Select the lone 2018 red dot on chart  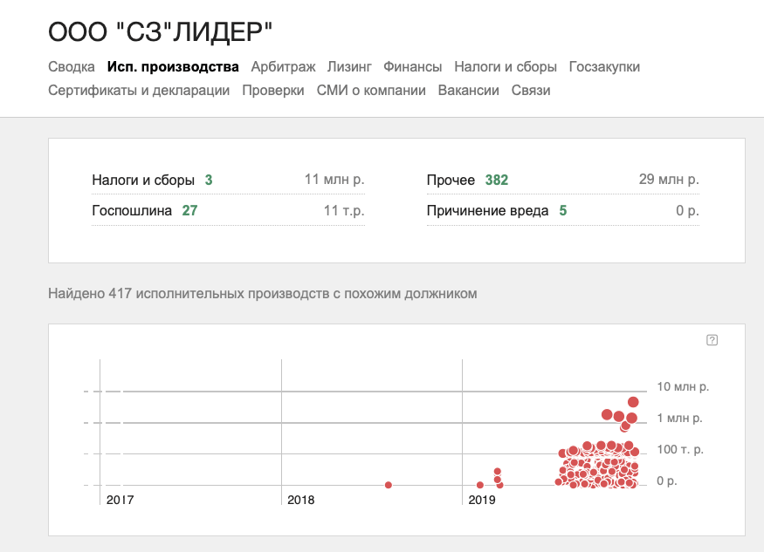(389, 485)
